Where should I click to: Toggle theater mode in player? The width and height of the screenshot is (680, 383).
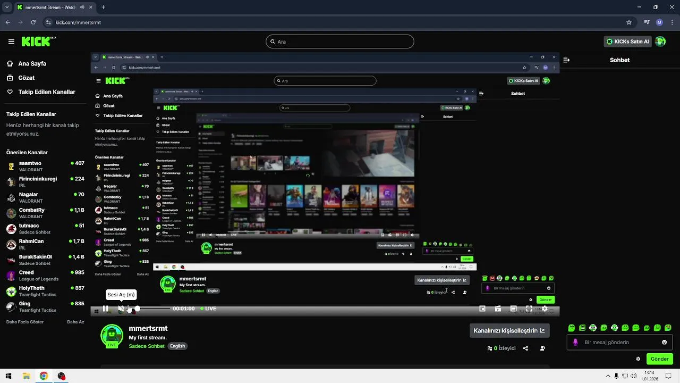pos(513,309)
